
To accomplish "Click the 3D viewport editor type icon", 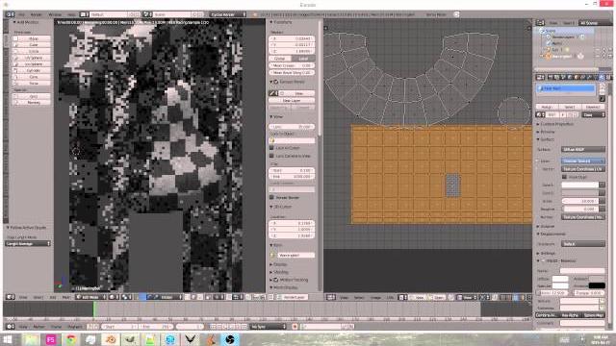I will 11,297.
